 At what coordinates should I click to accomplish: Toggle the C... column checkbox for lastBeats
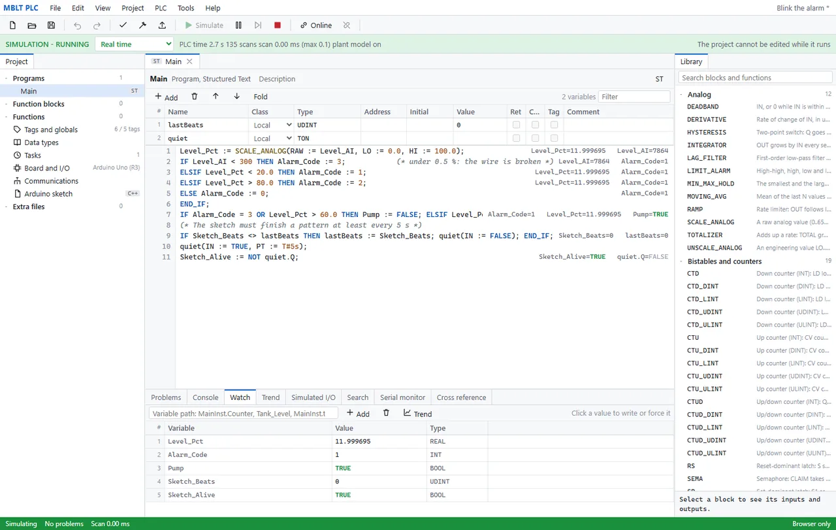(x=535, y=125)
